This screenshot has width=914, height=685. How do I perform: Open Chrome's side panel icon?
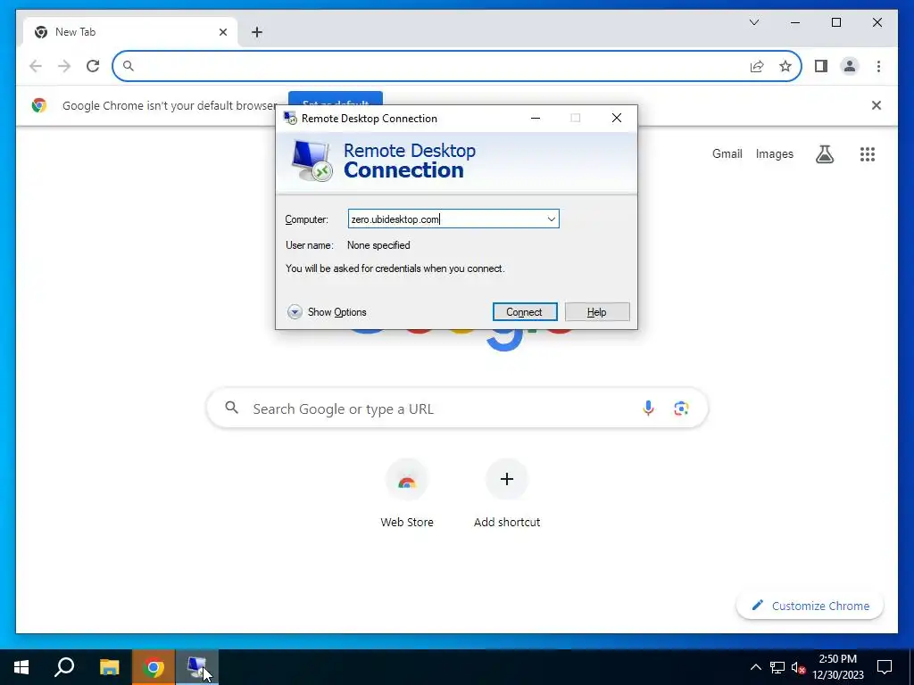pos(821,66)
